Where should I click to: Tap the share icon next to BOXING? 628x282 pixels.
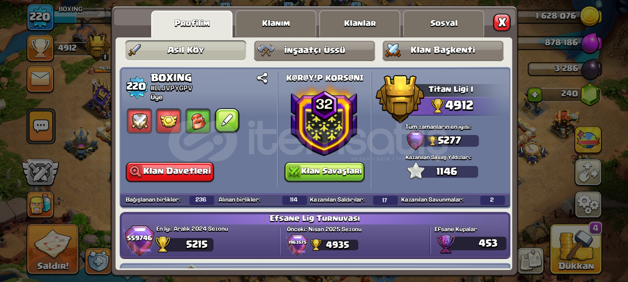pos(262,78)
